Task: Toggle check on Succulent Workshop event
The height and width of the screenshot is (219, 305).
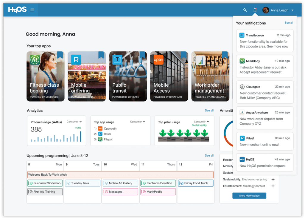Action: (x=31, y=183)
